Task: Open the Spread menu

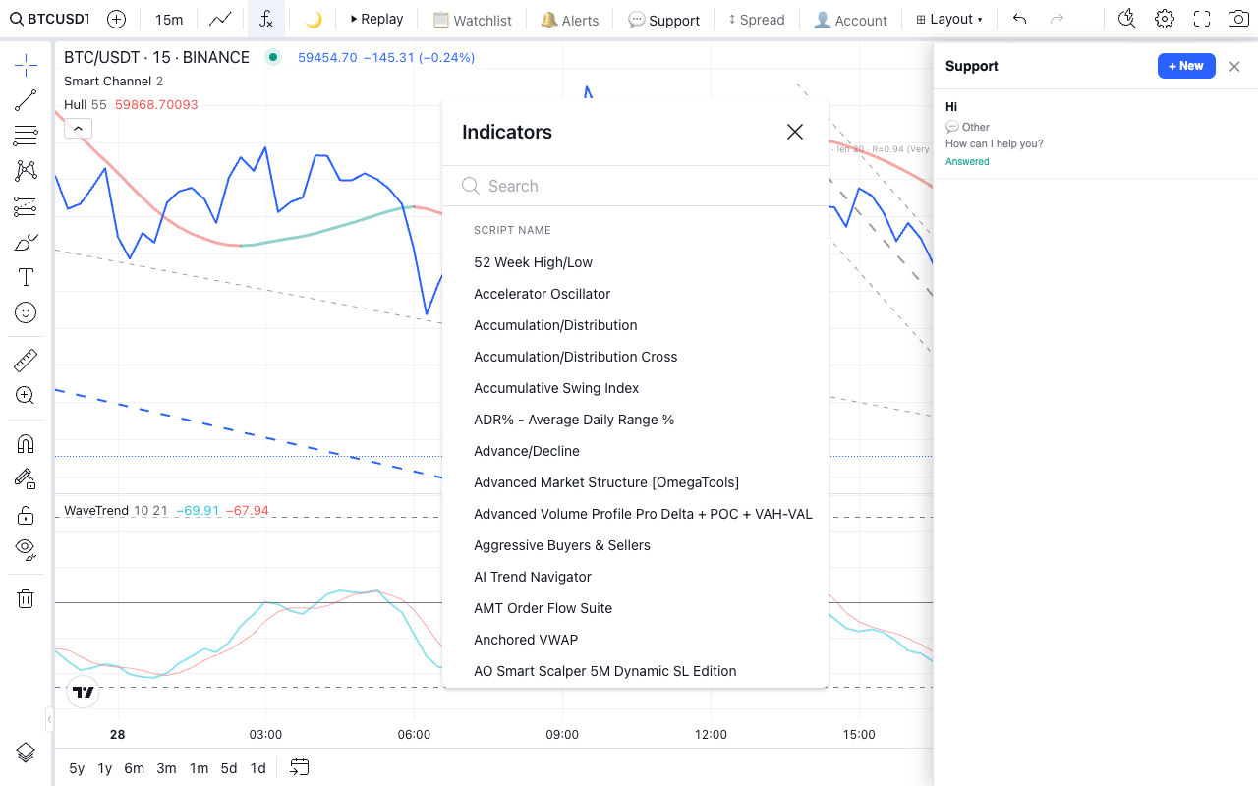Action: (x=757, y=19)
